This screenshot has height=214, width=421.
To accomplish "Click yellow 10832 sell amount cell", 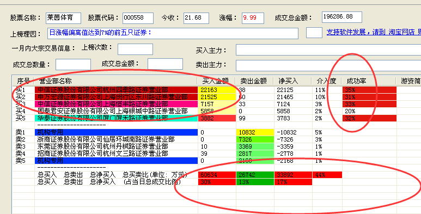I will coord(255,132).
